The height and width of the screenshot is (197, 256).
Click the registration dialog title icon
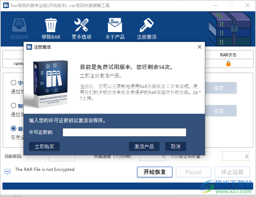pyautogui.click(x=29, y=47)
